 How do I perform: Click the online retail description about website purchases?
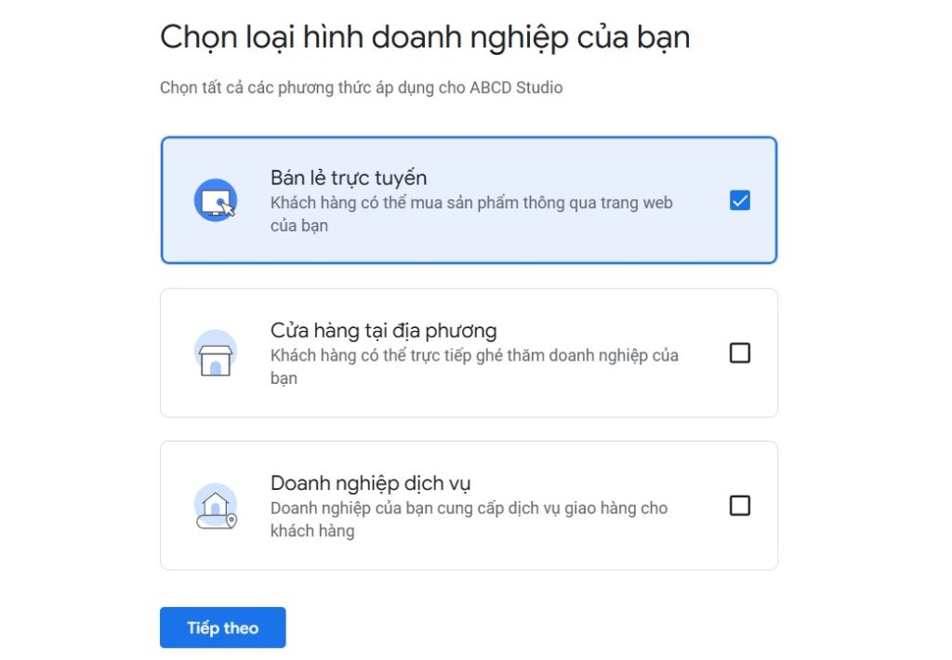click(471, 214)
